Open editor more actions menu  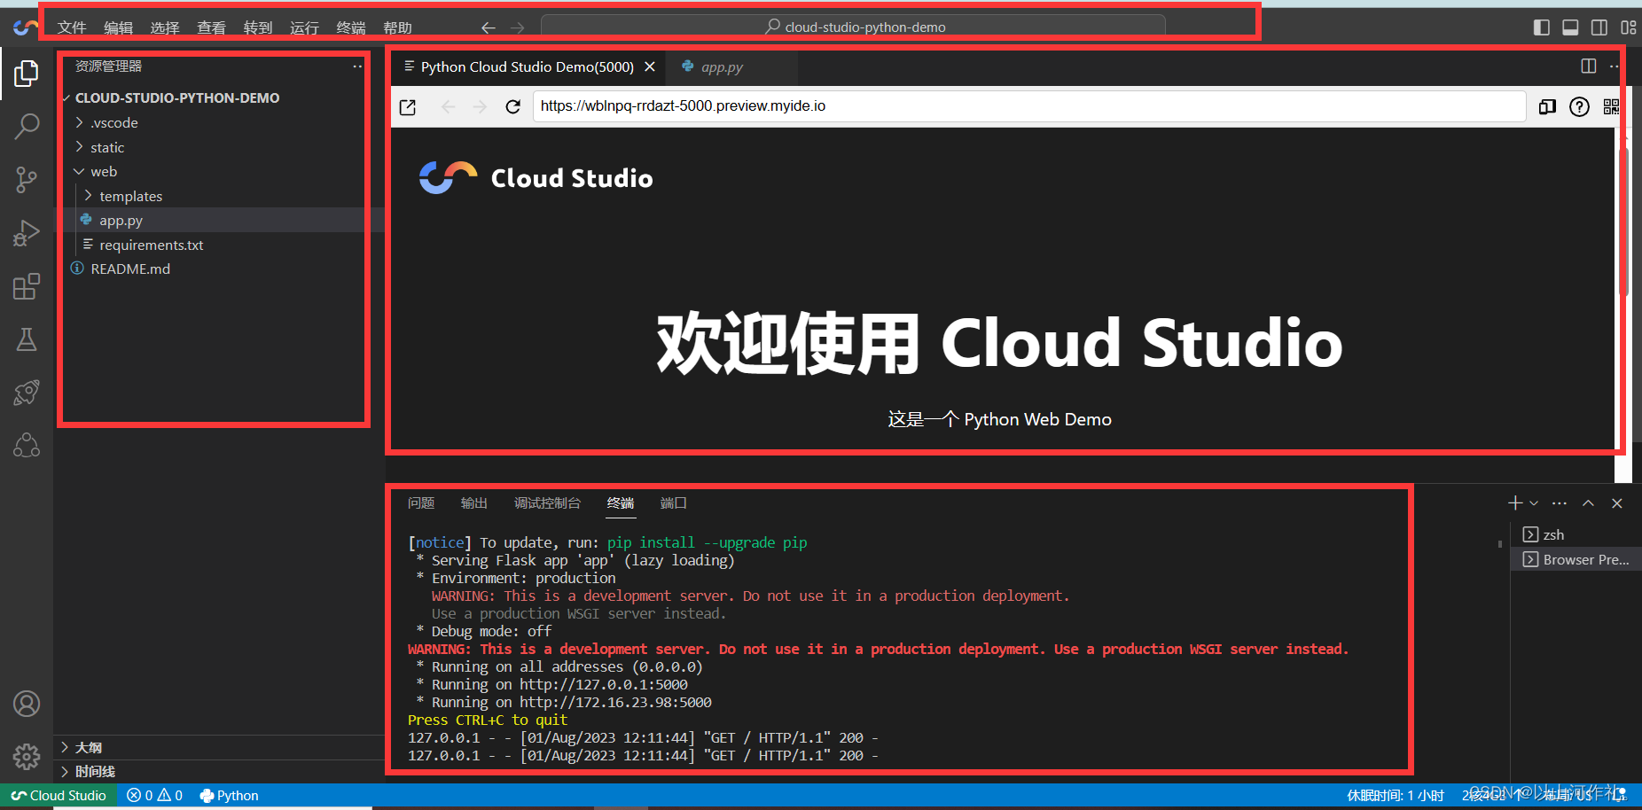[1615, 66]
